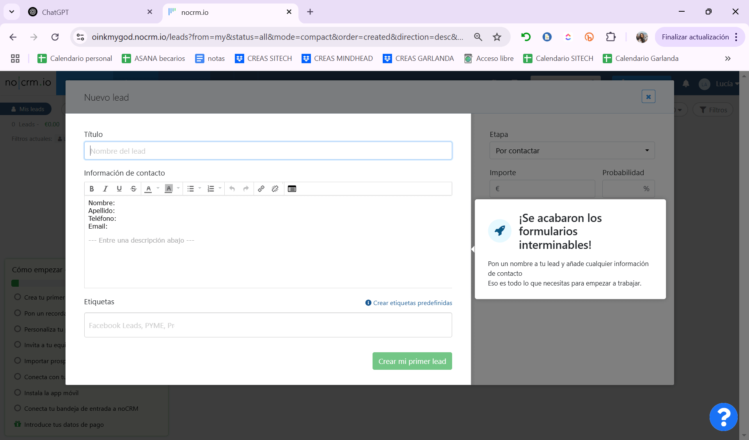The height and width of the screenshot is (440, 749).
Task: Toggle bold formatting in contact editor
Action: click(92, 189)
